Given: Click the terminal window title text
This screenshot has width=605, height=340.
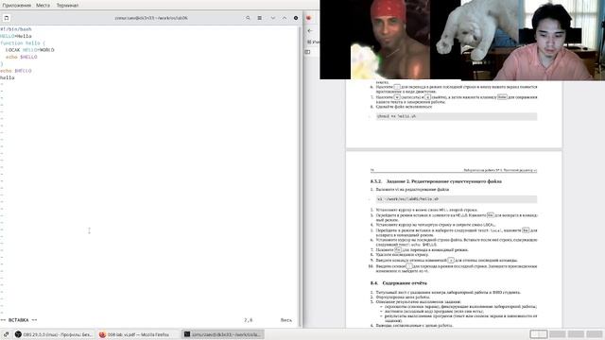Looking at the screenshot, I should click(x=151, y=18).
